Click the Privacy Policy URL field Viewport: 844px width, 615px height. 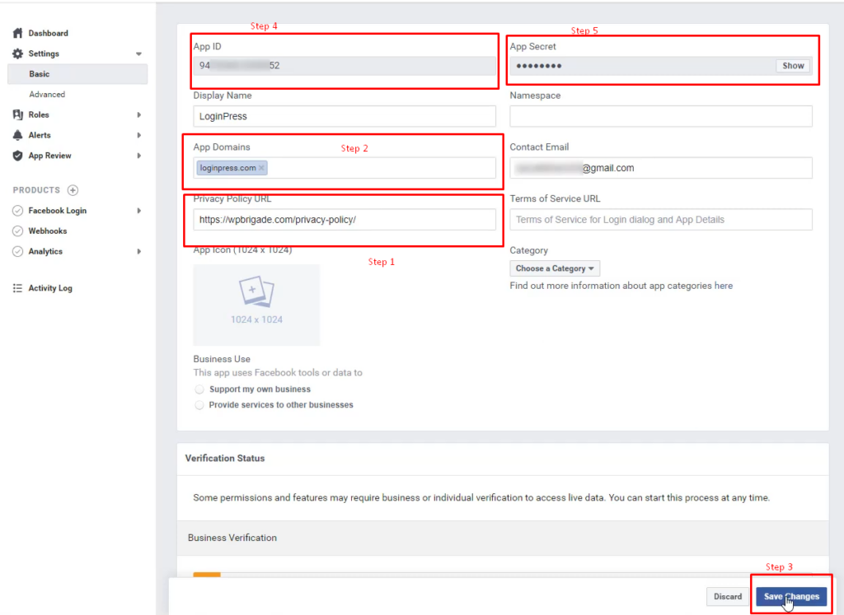coord(345,219)
